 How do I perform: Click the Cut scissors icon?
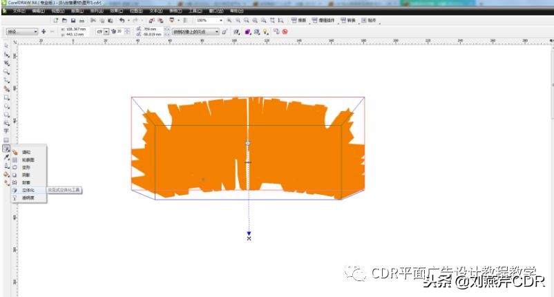[93, 21]
